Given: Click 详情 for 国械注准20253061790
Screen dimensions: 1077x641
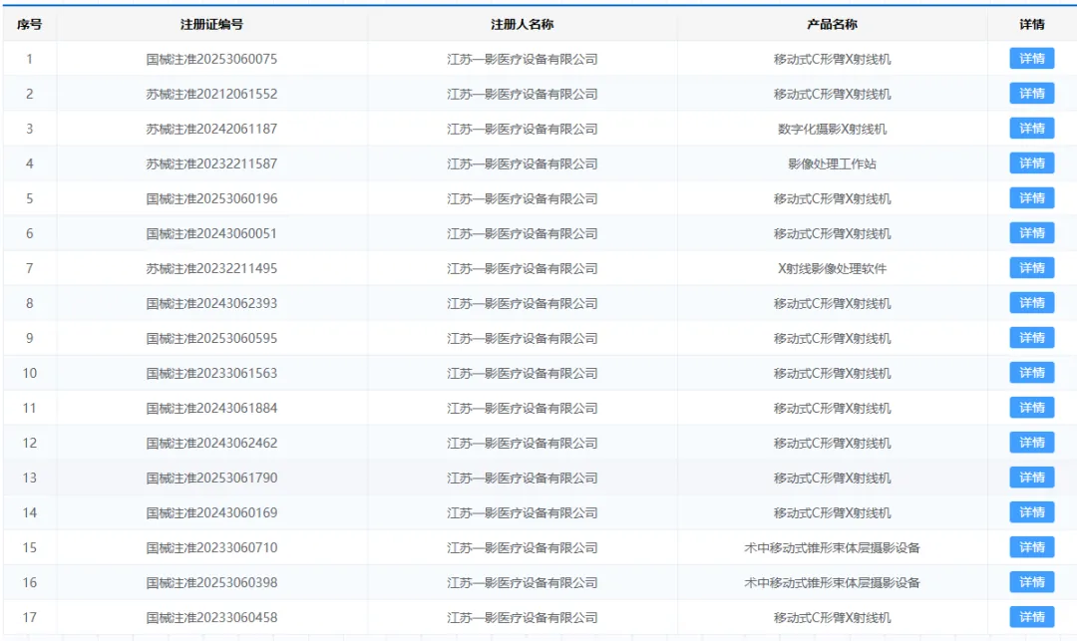Looking at the screenshot, I should tap(1032, 478).
